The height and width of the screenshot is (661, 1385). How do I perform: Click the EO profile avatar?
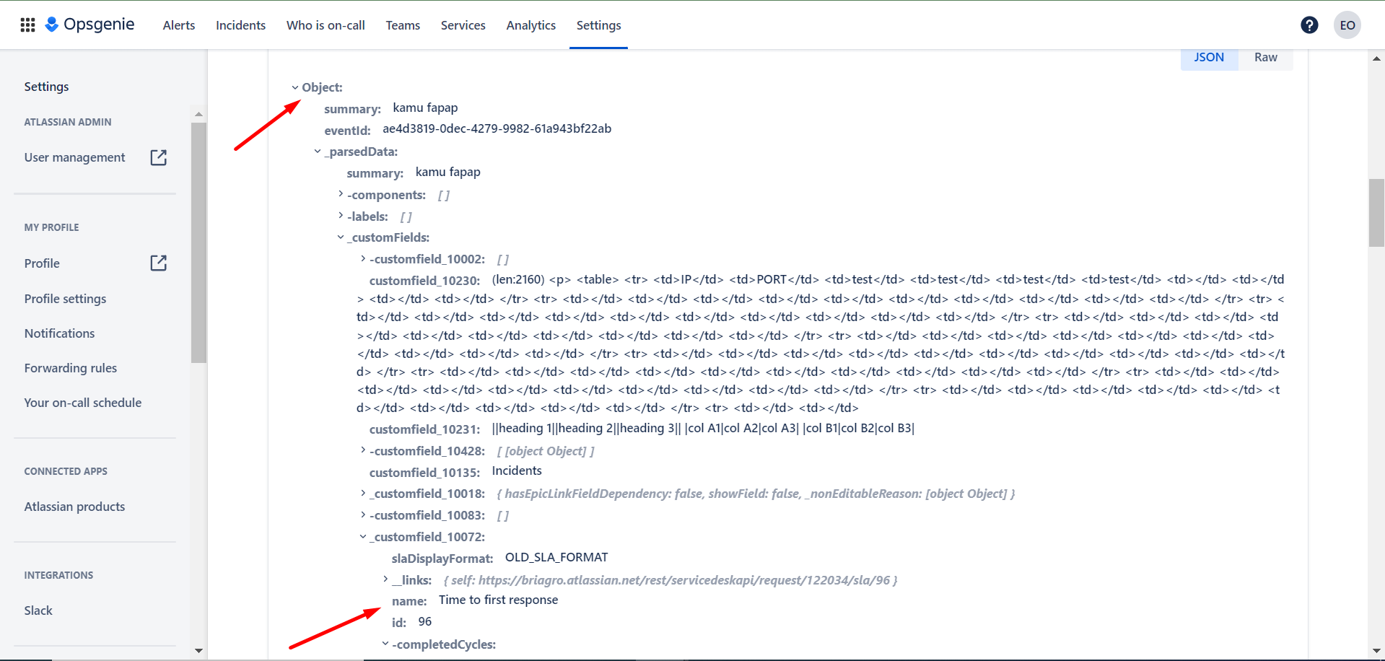(1347, 25)
